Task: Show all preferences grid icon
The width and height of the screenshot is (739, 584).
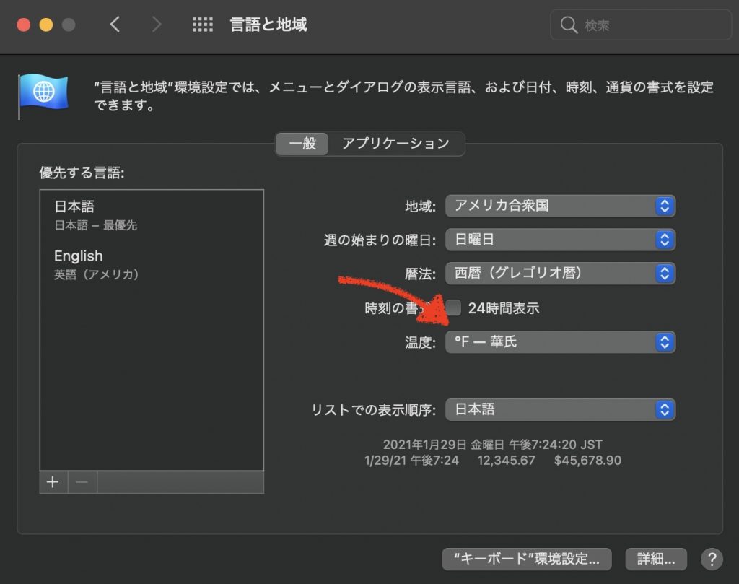Action: click(203, 25)
